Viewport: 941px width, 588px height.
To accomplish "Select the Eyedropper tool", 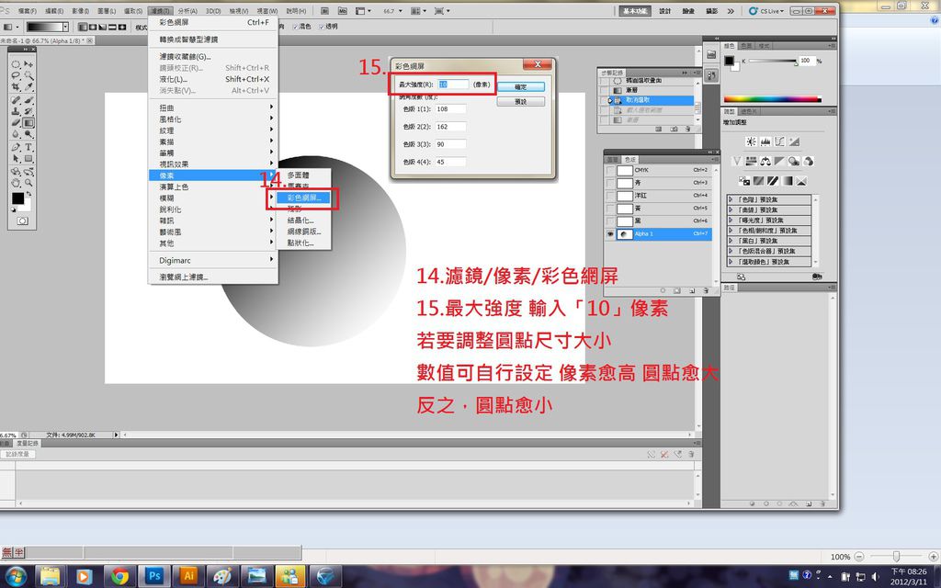I will point(28,86).
